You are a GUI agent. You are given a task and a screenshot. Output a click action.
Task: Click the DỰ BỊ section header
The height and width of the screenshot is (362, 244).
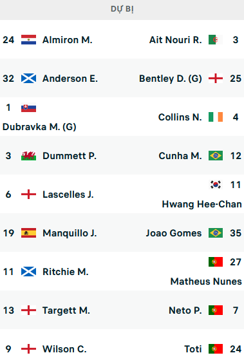pos(122,9)
